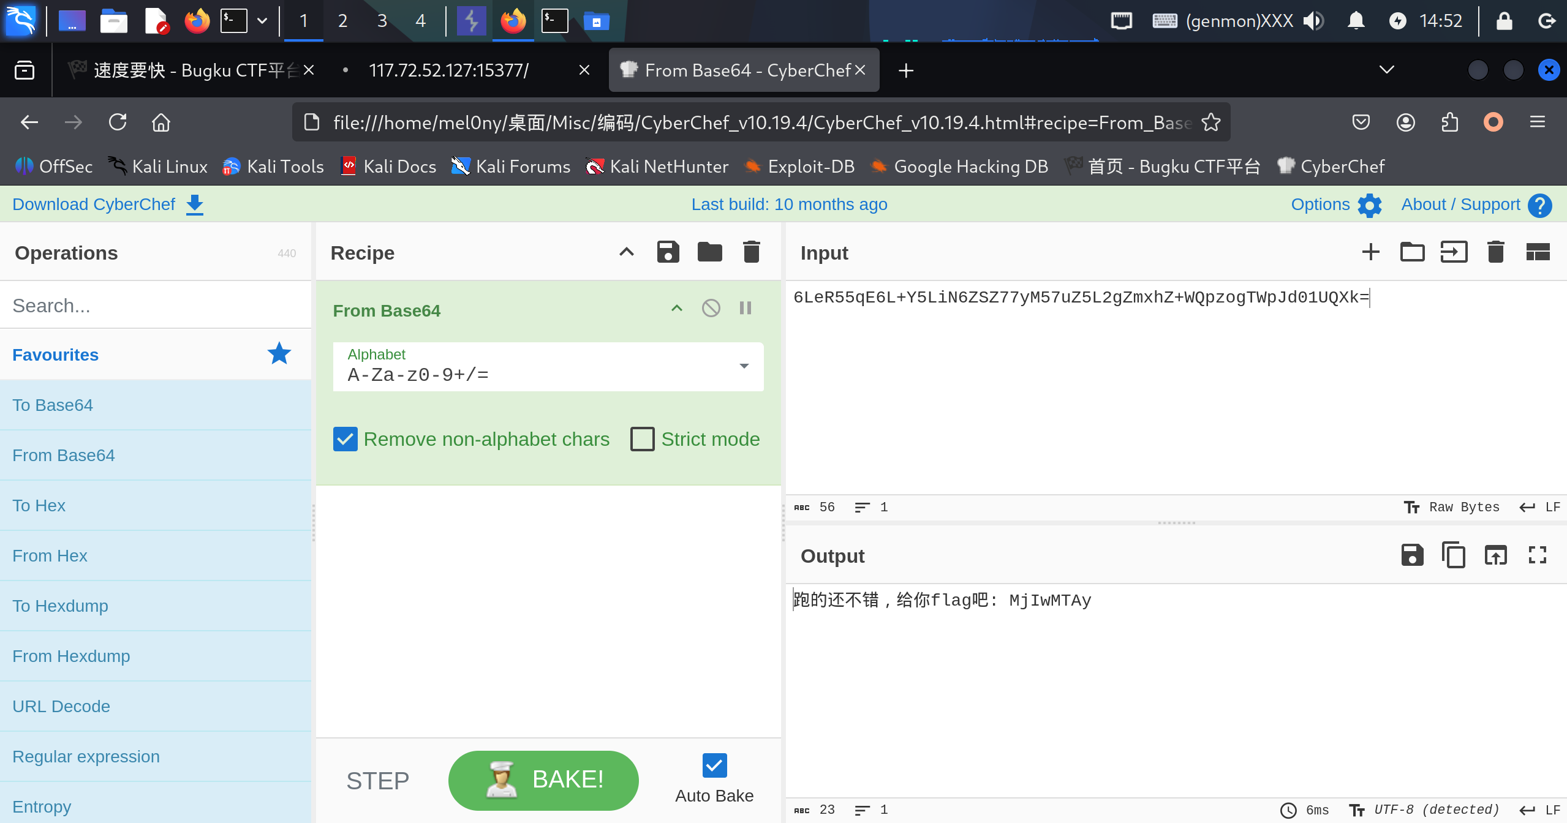Viewport: 1567px width, 823px height.
Task: Switch to the Bugku CTF browser tab
Action: [190, 70]
